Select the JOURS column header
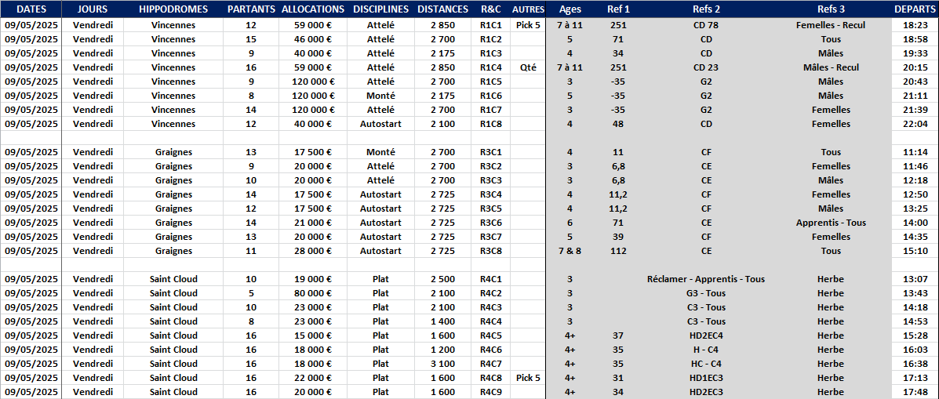 tap(93, 9)
